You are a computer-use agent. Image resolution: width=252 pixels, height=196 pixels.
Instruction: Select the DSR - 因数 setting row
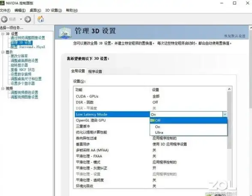pos(151,102)
